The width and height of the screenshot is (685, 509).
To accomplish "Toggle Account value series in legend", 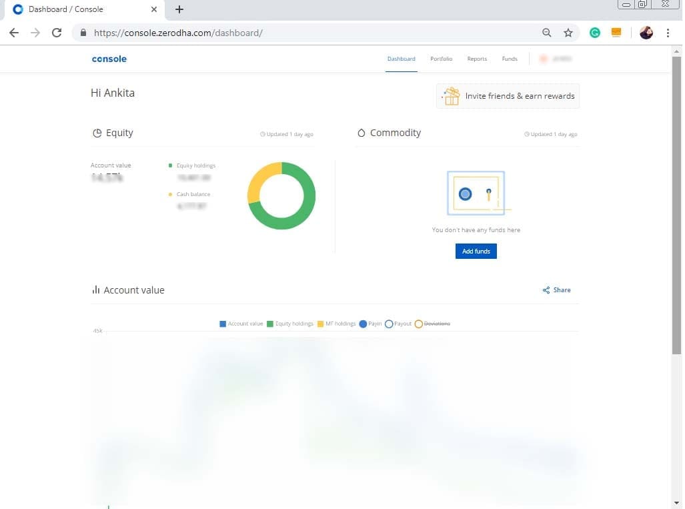I will 241,324.
